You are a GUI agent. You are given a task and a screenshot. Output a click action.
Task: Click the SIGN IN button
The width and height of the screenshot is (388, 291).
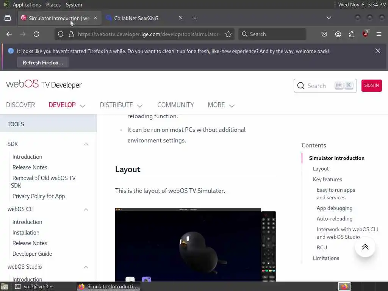coord(371,85)
